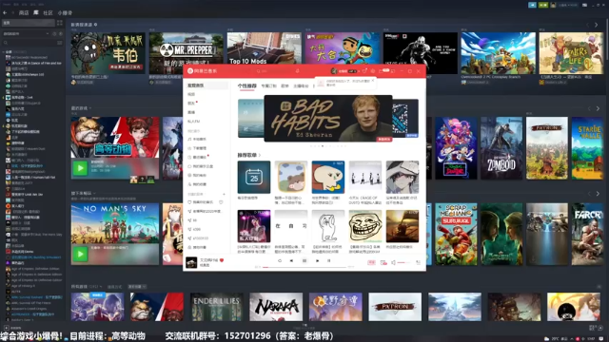609x342 pixels.
Task: Switch Steam library to grid view icon
Action: 59,23
